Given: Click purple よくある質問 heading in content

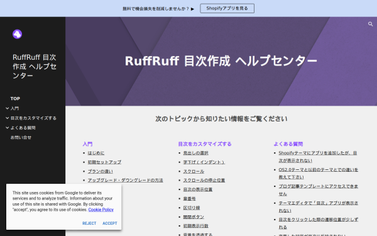Looking at the screenshot, I should point(288,144).
